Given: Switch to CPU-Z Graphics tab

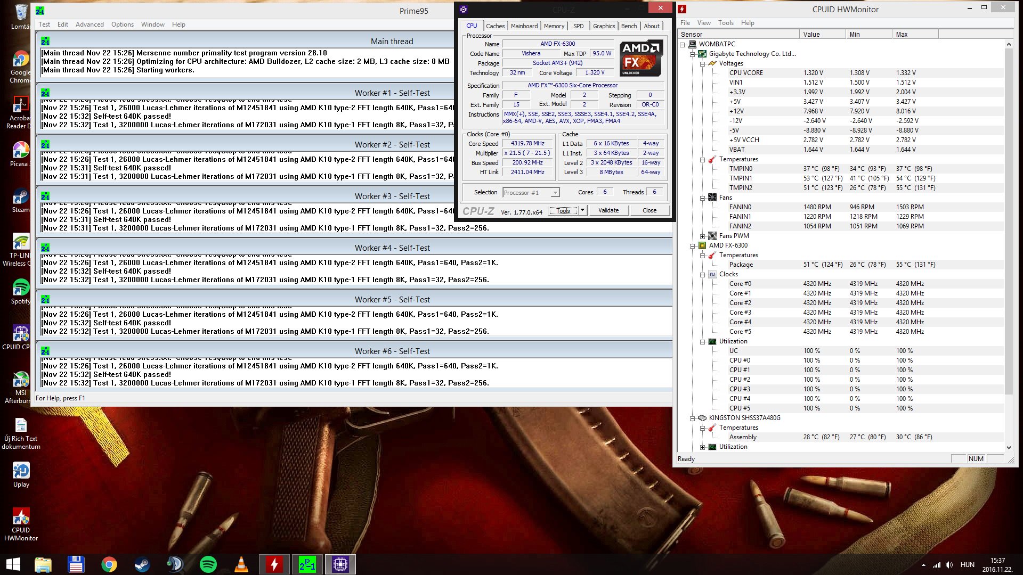Looking at the screenshot, I should [x=604, y=26].
